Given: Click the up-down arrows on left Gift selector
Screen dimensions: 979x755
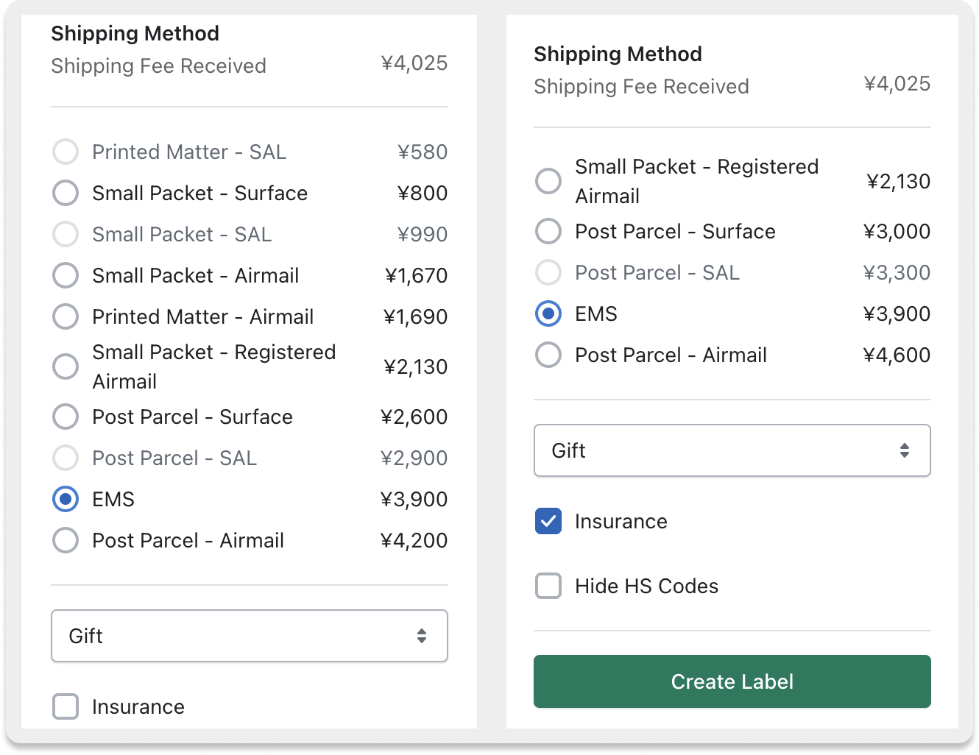Looking at the screenshot, I should (421, 636).
